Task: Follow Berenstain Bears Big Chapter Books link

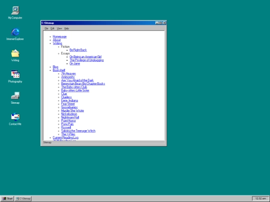Action: (x=83, y=84)
